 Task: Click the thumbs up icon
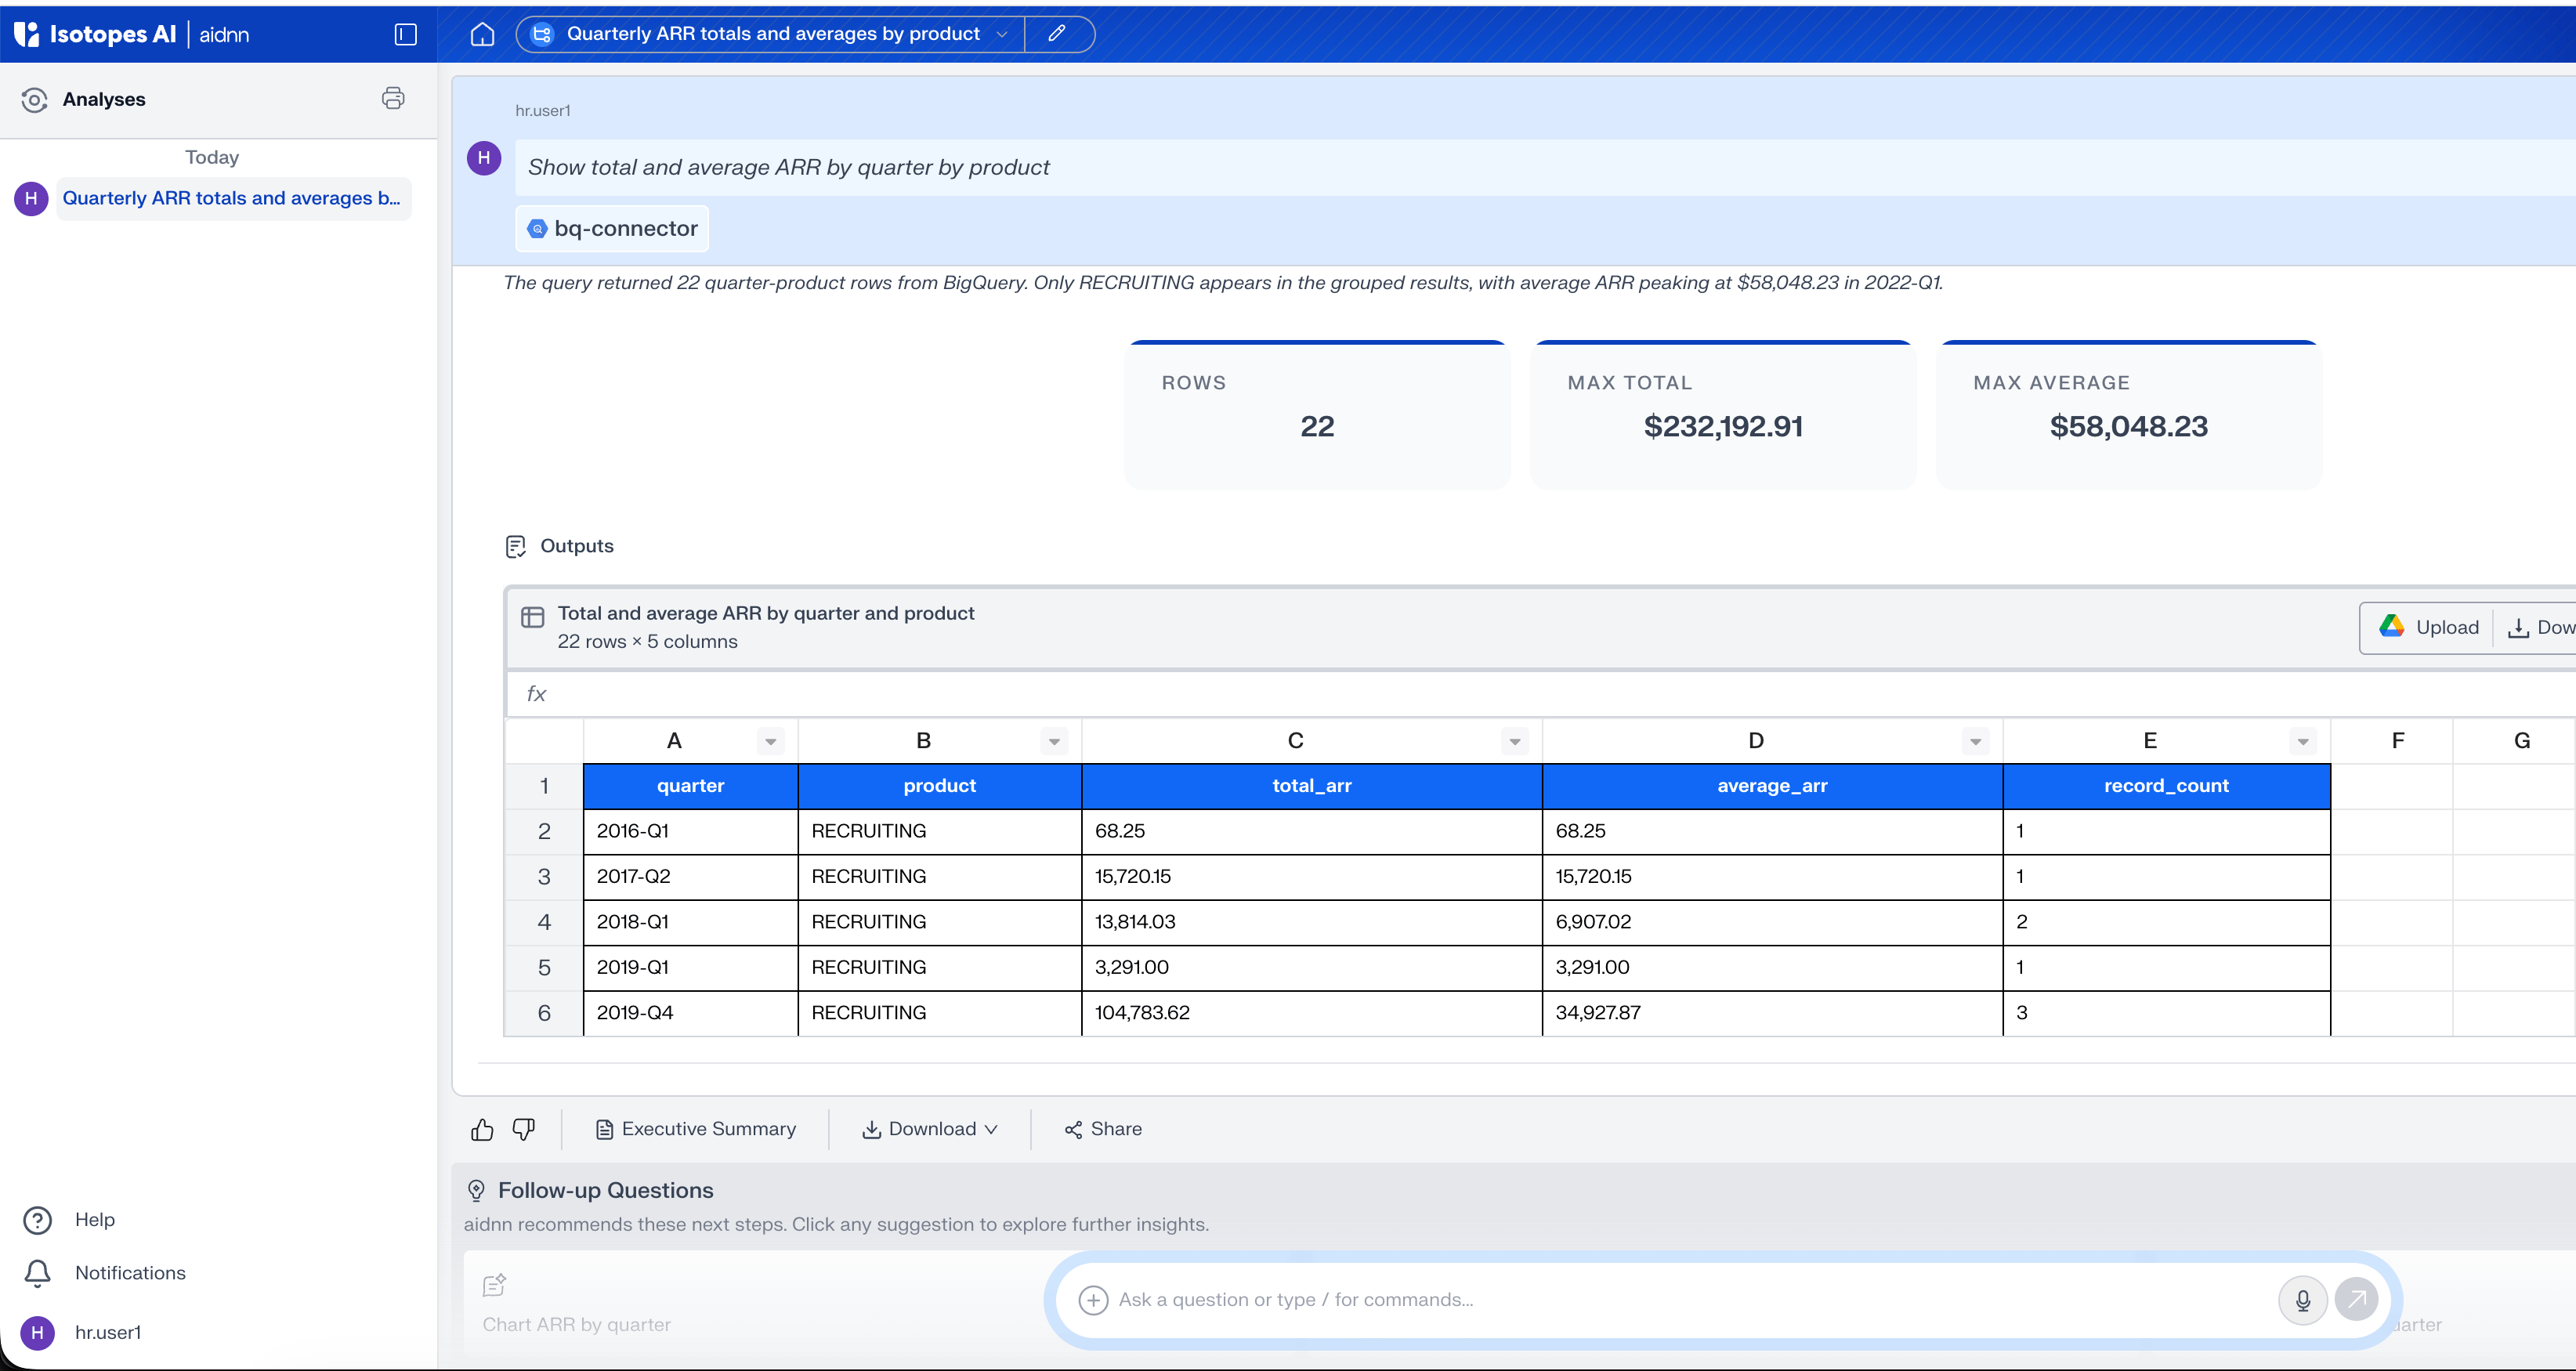[x=482, y=1130]
